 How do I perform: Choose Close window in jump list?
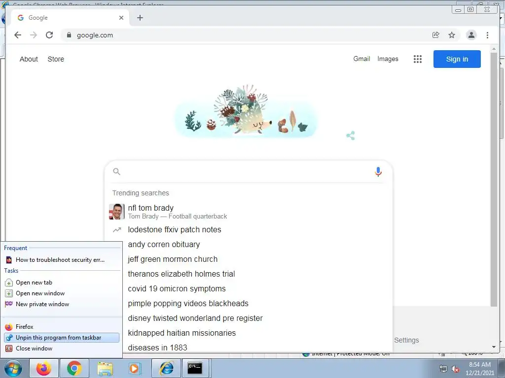click(x=62, y=348)
